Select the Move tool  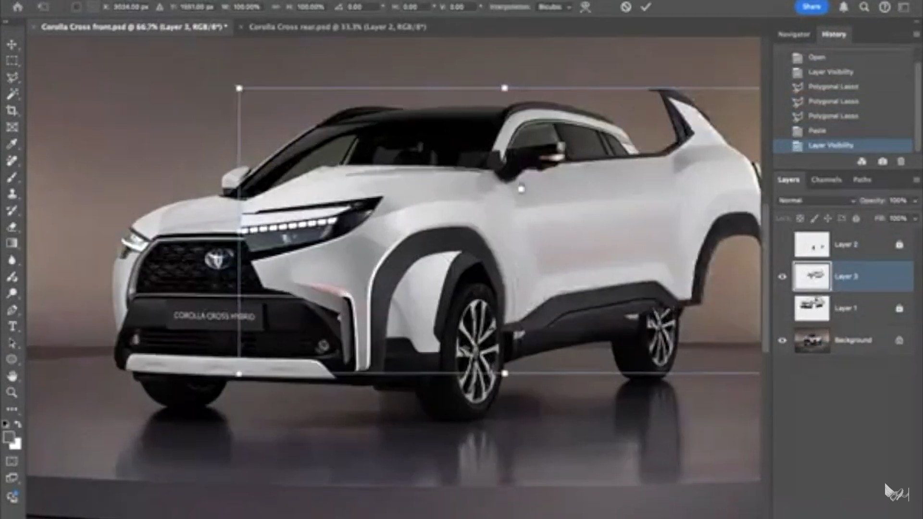[x=12, y=44]
